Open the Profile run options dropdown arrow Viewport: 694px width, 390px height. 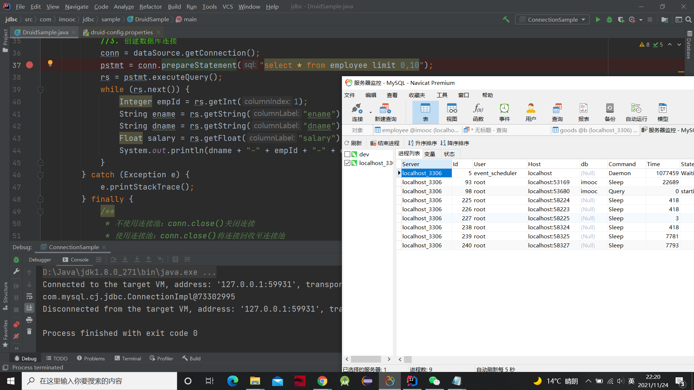pyautogui.click(x=641, y=20)
